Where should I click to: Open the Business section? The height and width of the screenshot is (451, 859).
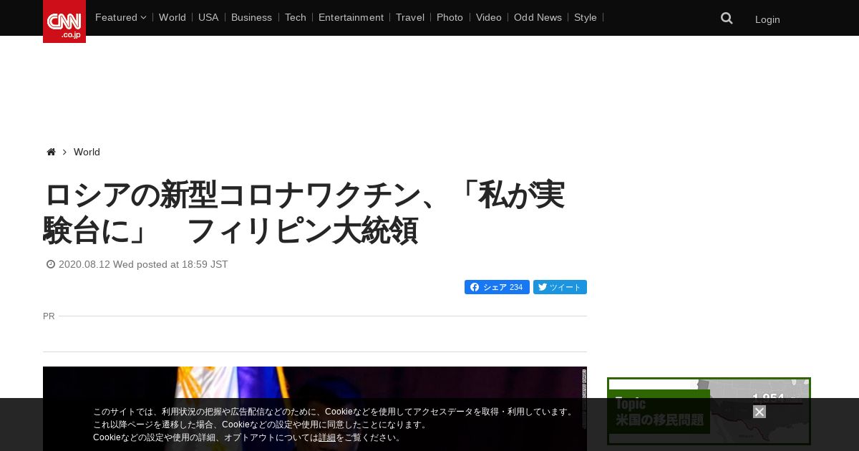click(x=251, y=17)
